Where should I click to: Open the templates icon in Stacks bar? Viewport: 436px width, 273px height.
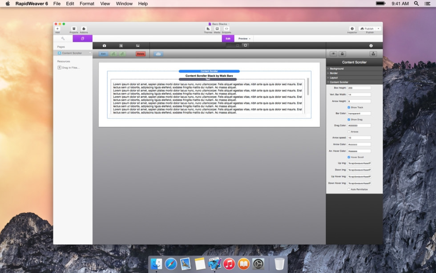click(x=121, y=45)
